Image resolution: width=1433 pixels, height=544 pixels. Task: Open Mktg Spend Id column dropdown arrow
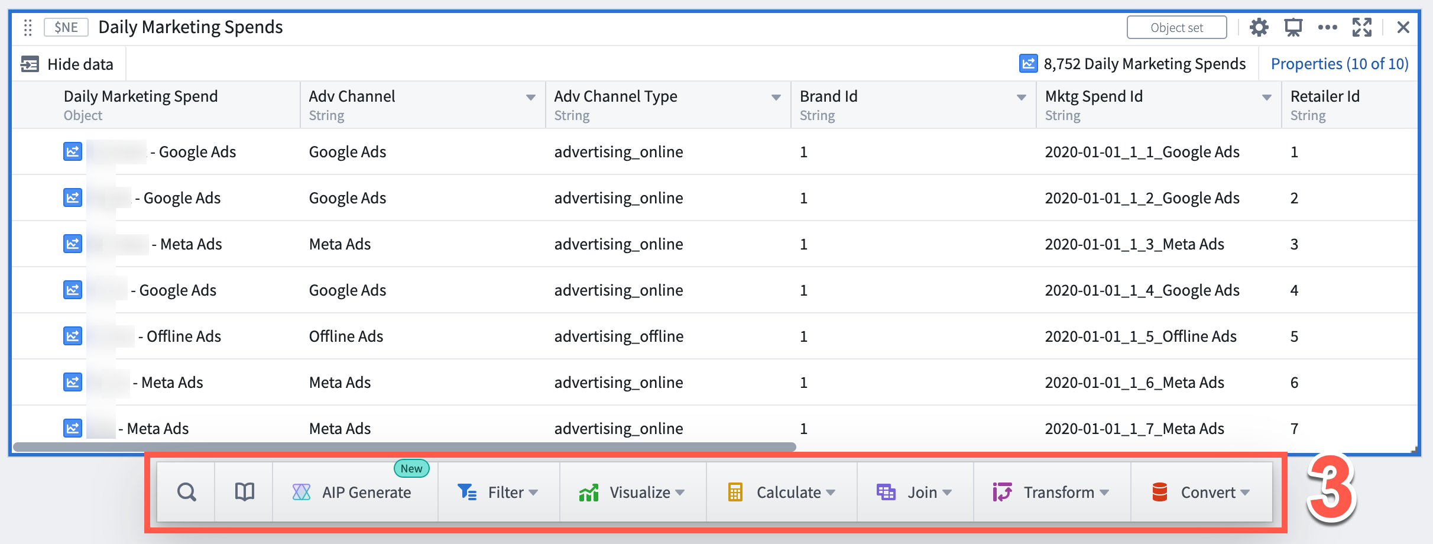[x=1266, y=98]
